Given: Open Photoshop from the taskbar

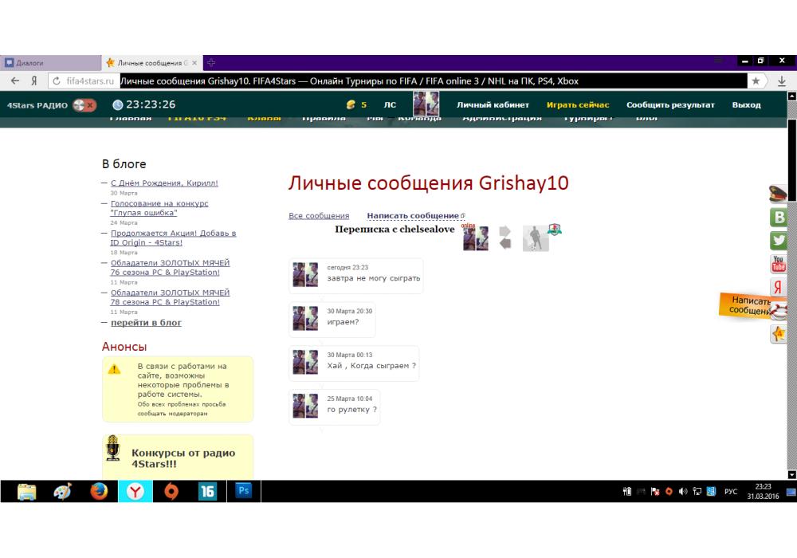Looking at the screenshot, I should 244,491.
